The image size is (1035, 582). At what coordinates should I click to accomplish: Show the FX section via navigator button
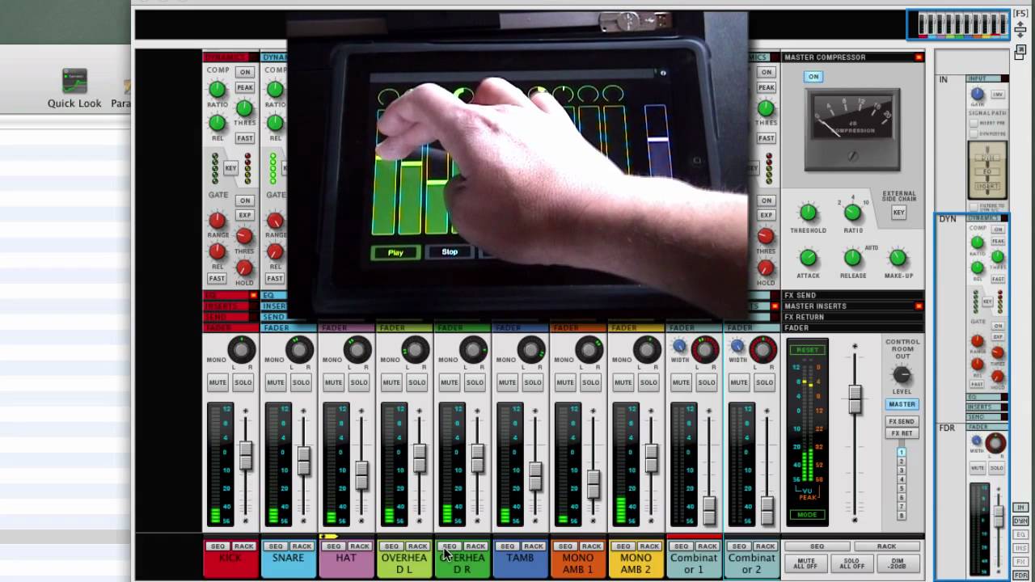pos(1020,561)
